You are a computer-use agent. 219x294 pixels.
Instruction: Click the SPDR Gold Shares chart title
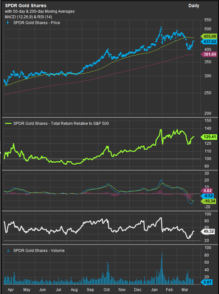pos(26,6)
